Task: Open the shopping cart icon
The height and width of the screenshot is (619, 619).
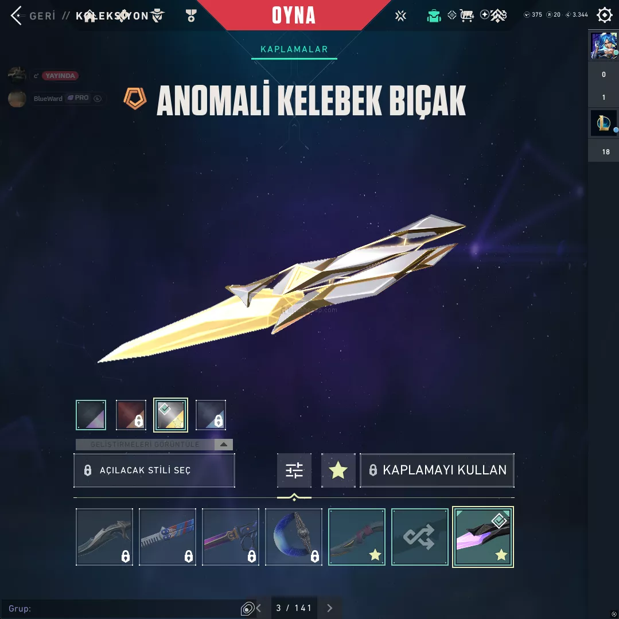Action: click(x=466, y=16)
